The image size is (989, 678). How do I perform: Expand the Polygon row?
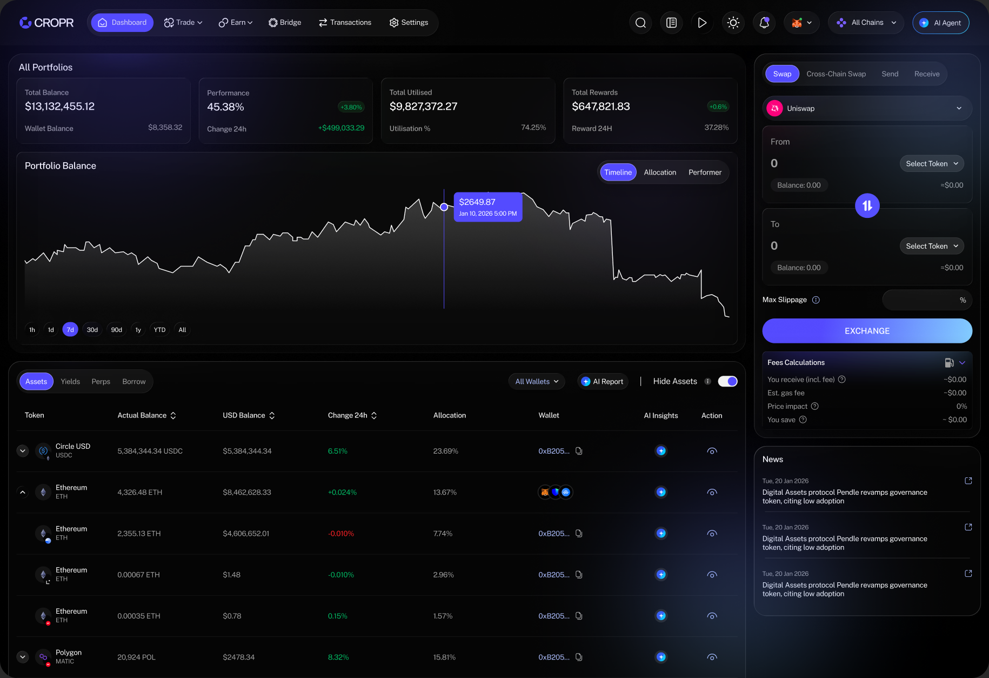click(23, 657)
